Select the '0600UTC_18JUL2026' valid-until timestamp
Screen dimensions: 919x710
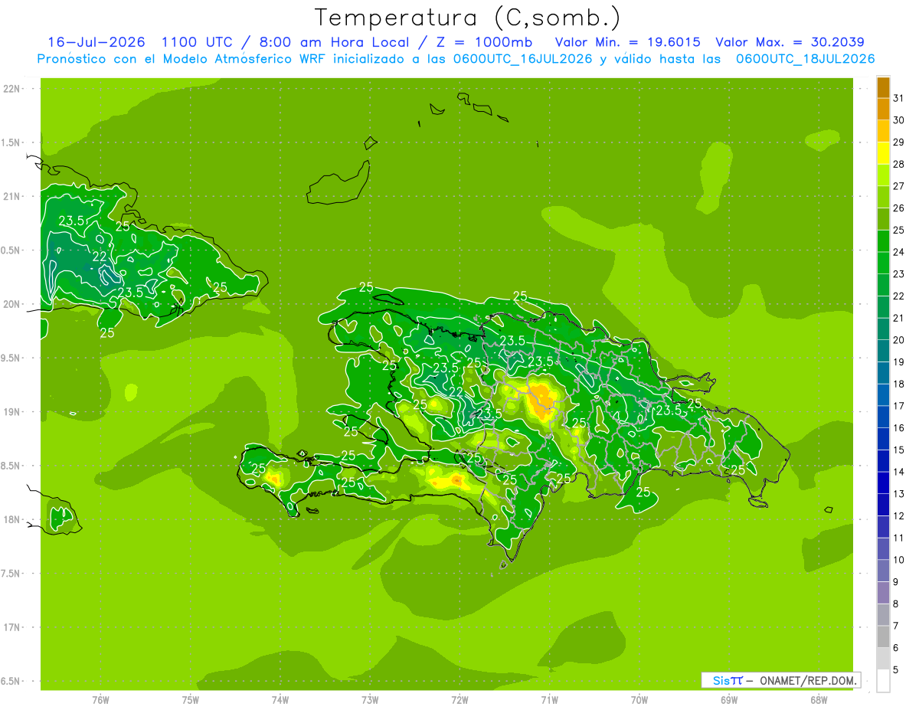pos(806,59)
